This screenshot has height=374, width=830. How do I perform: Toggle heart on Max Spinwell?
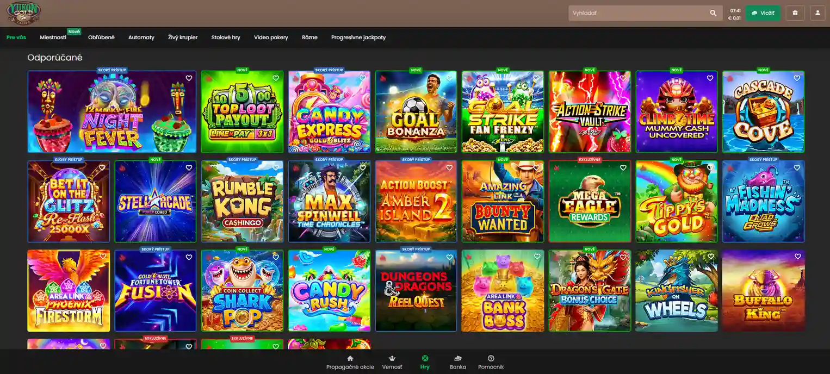[363, 167]
